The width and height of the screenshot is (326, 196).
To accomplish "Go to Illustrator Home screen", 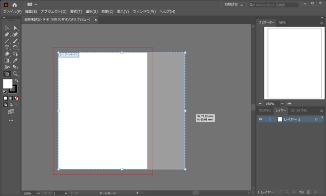I will click(x=15, y=5).
